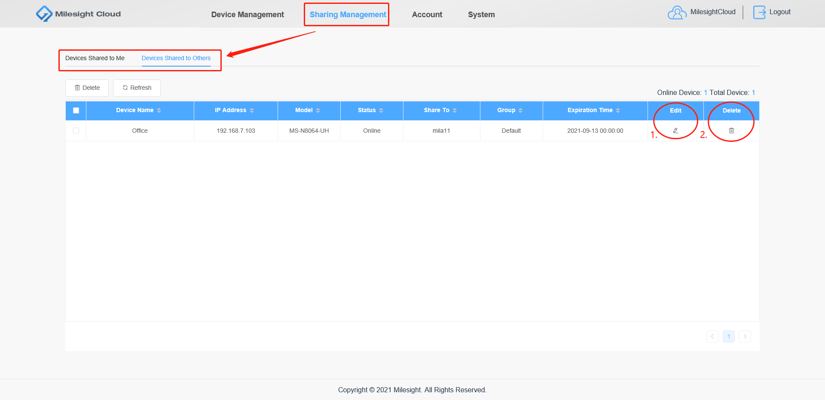Click the mila11 share-to cell

pyautogui.click(x=441, y=131)
